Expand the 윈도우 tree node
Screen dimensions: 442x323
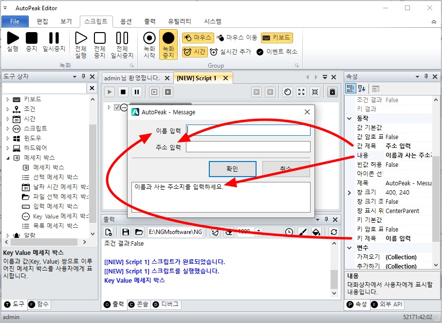pyautogui.click(x=8, y=138)
